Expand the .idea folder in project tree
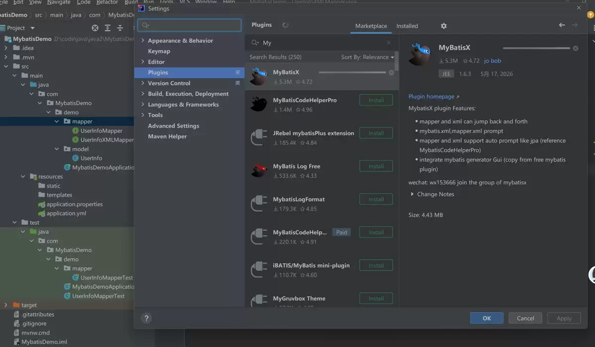This screenshot has width=595, height=347. (6, 48)
